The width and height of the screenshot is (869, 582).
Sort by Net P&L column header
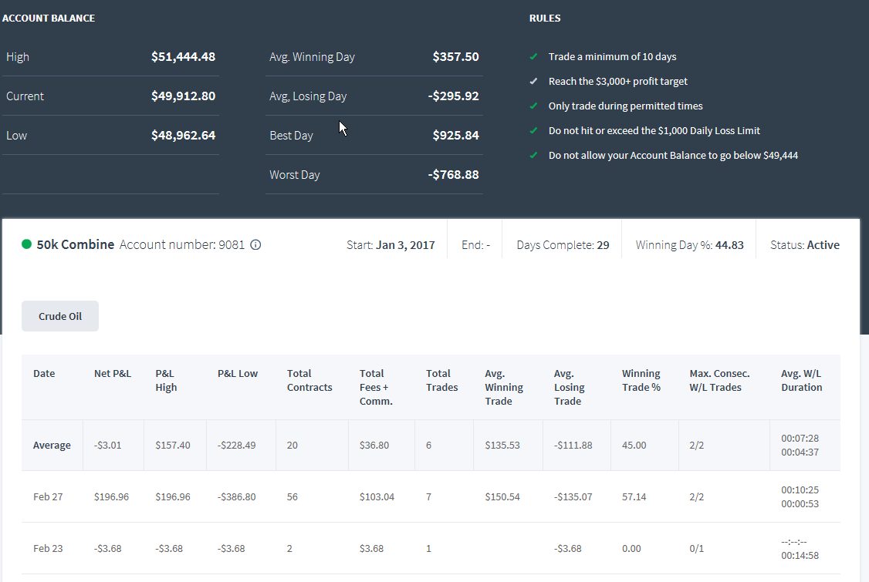click(113, 373)
